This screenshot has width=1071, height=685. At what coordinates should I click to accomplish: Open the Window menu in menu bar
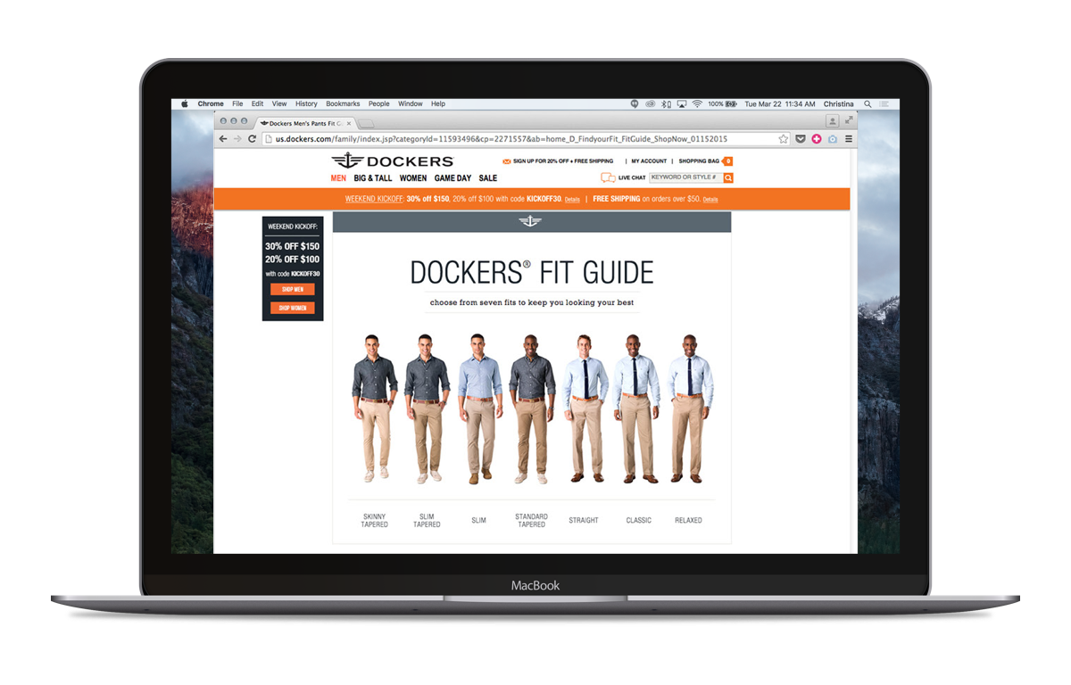[411, 104]
